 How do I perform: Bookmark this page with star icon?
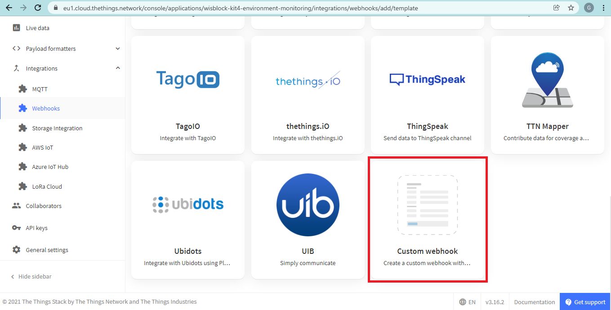point(571,8)
